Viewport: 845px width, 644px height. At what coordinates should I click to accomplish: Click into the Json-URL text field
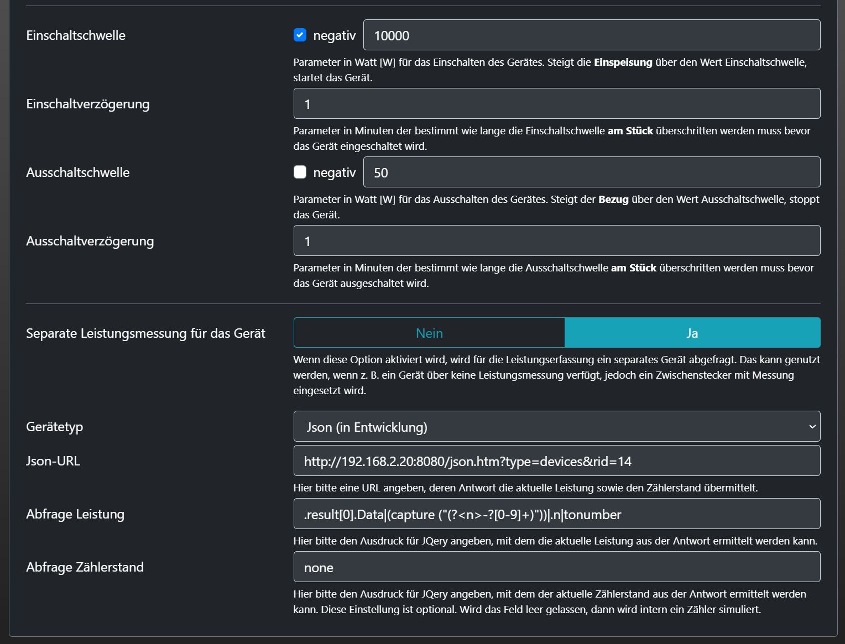(556, 461)
